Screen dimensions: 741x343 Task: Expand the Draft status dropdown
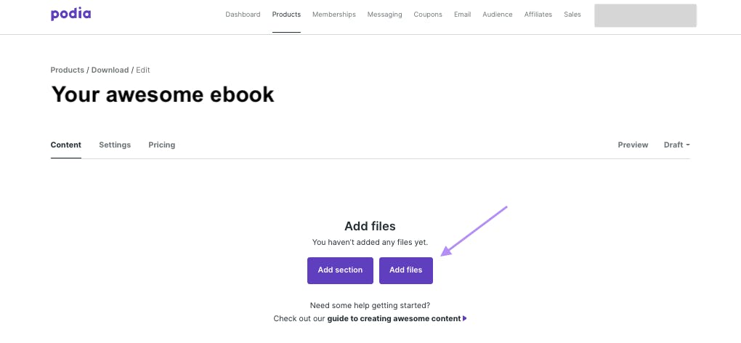coord(677,145)
